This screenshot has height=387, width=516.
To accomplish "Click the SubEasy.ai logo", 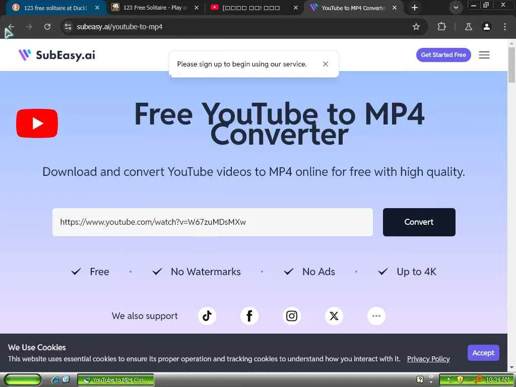I will [57, 55].
